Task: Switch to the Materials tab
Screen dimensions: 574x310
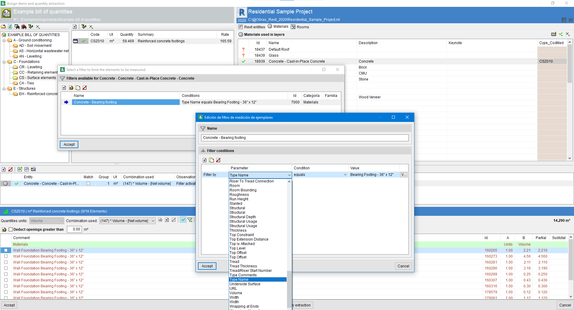Action: [x=278, y=27]
